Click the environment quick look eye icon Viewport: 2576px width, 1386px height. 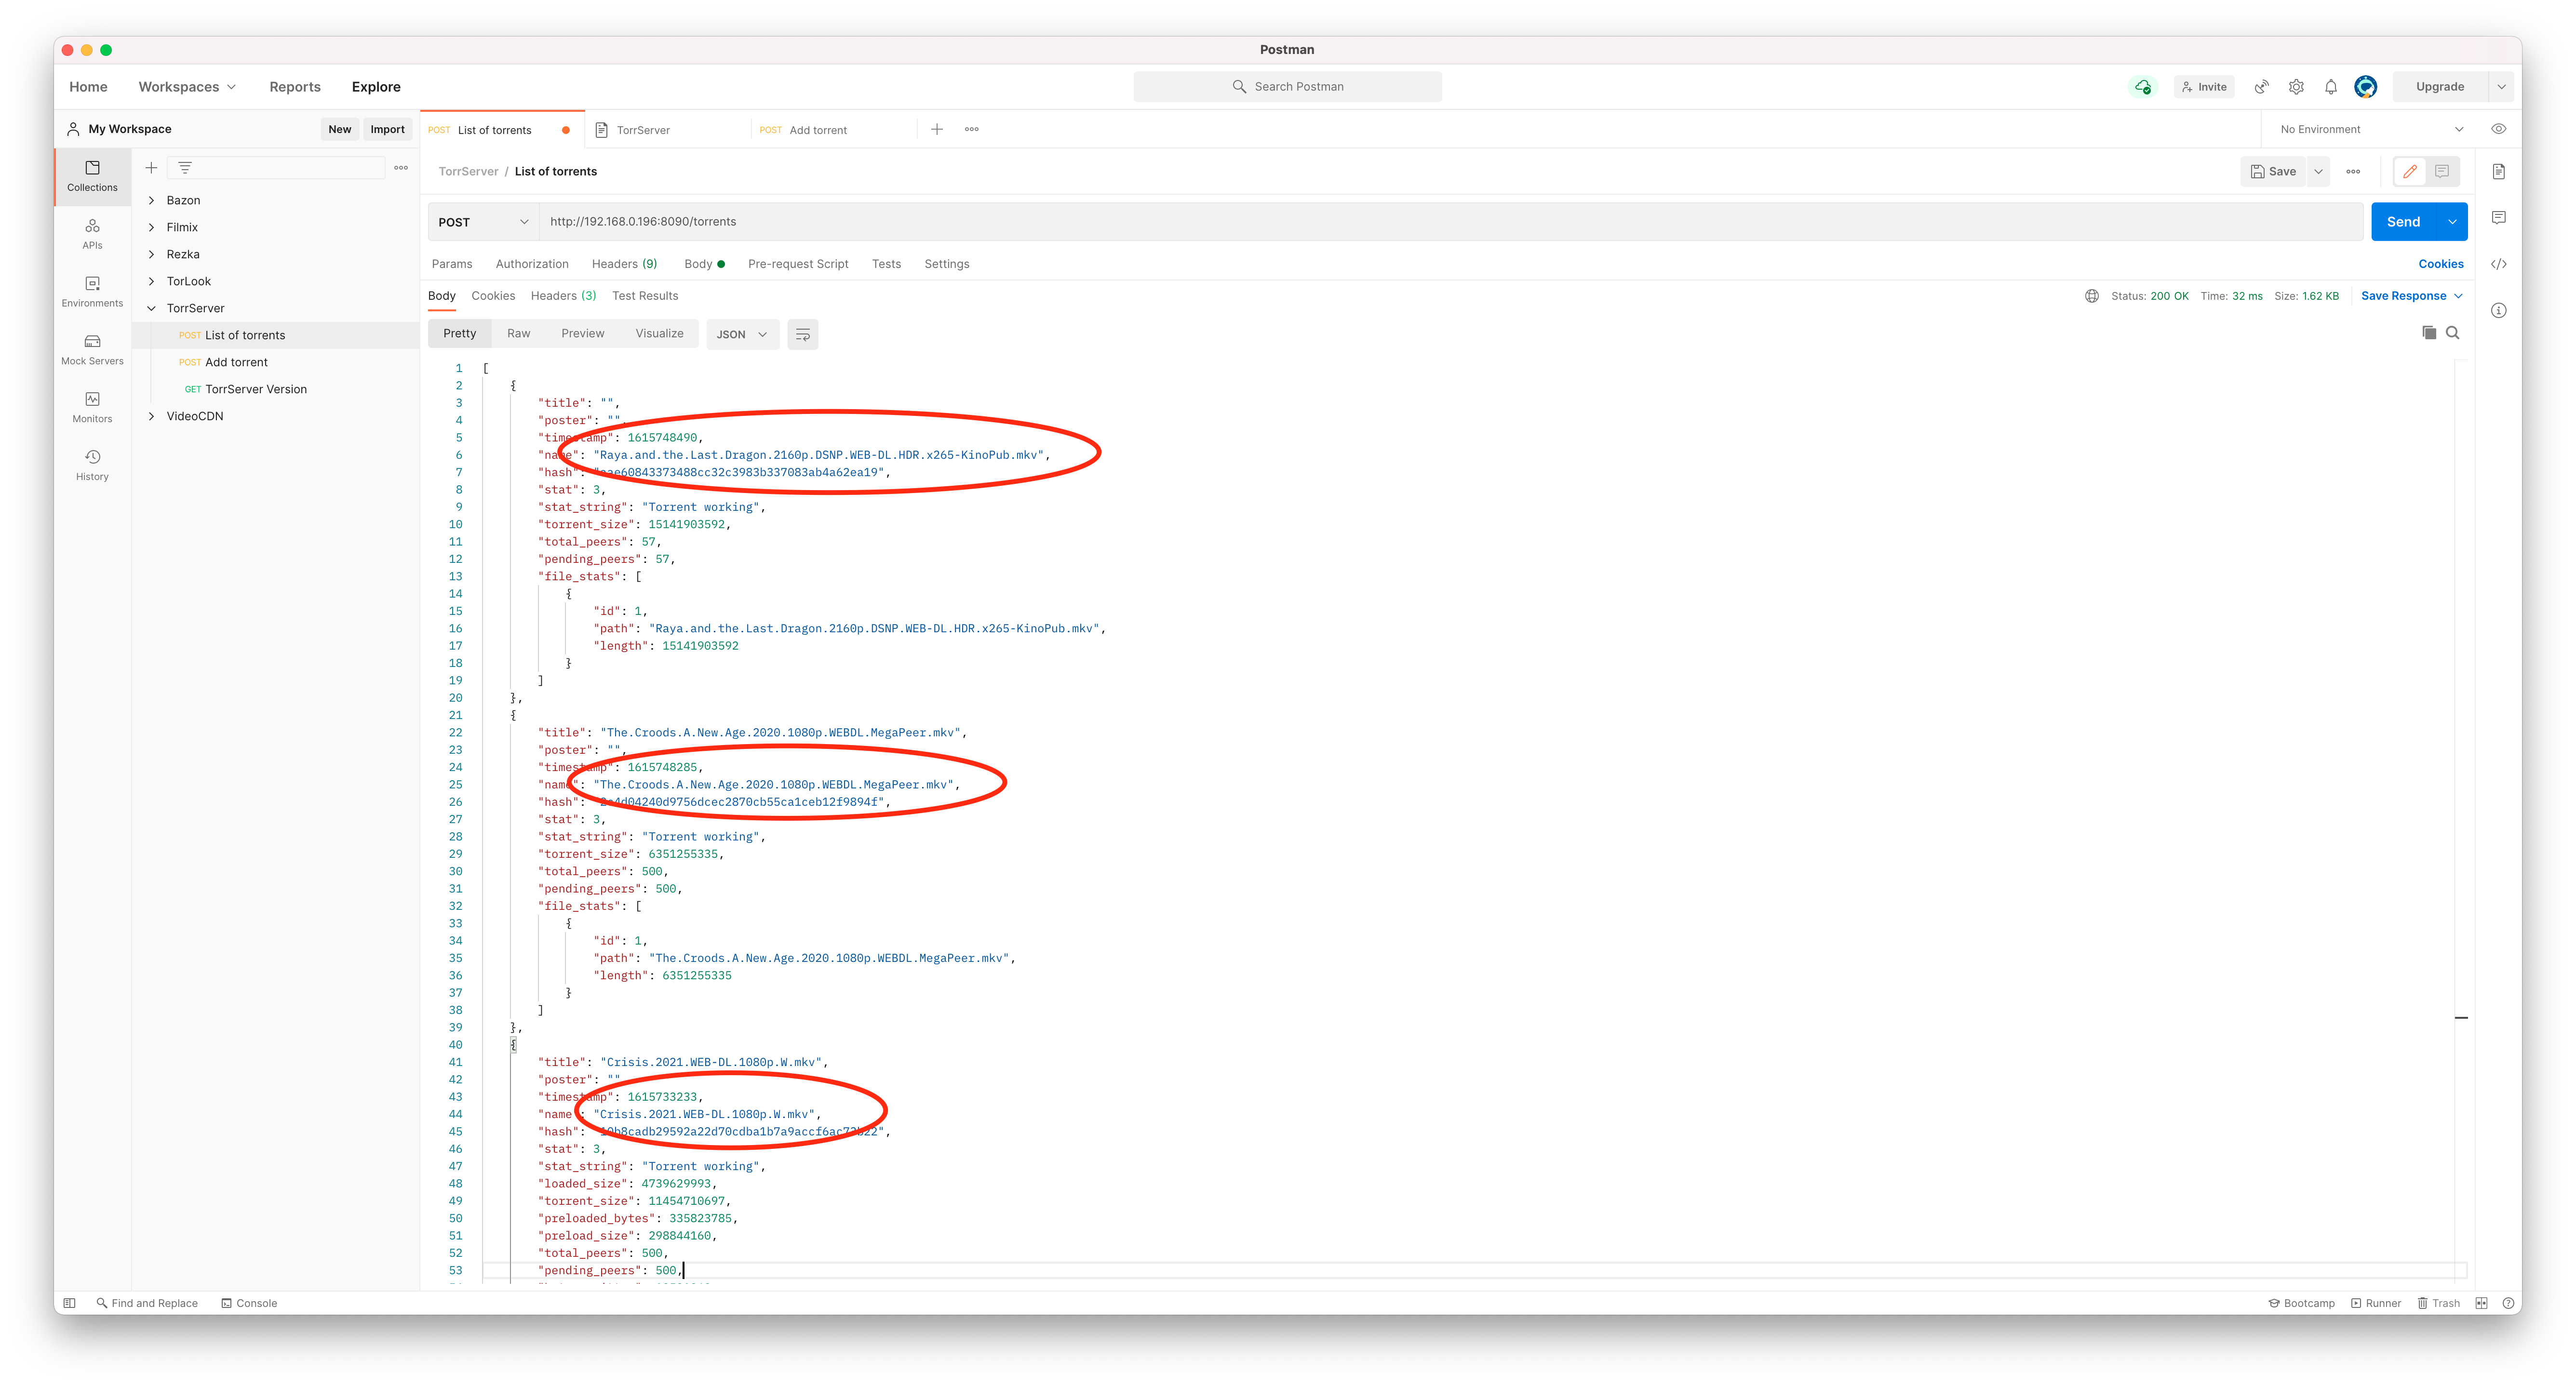[2498, 129]
